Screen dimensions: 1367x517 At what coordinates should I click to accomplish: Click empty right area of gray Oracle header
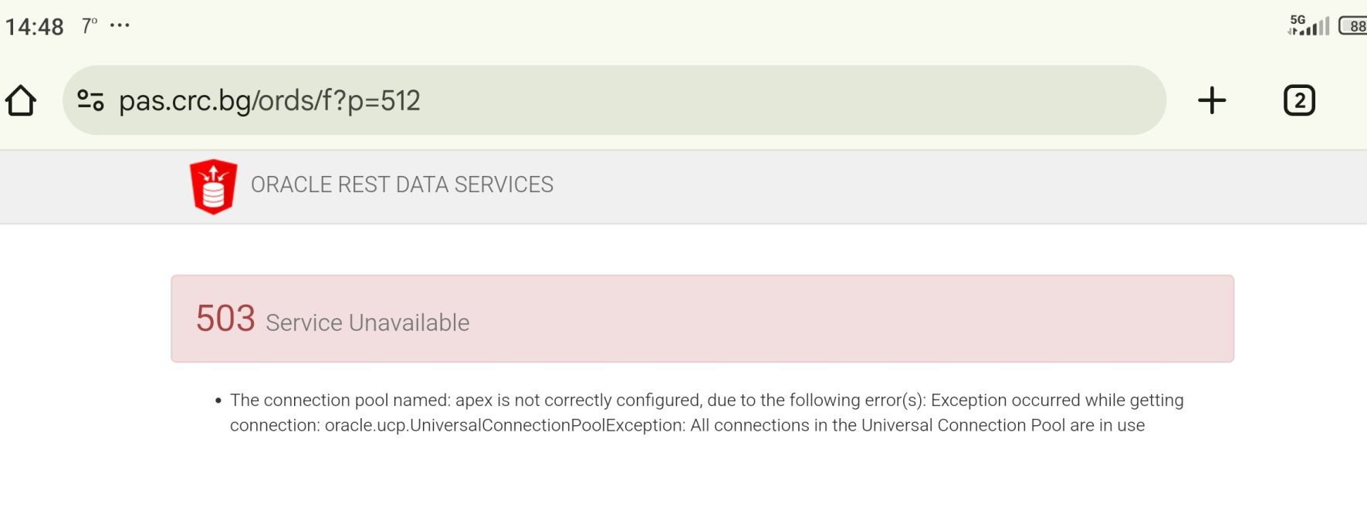[1003, 186]
